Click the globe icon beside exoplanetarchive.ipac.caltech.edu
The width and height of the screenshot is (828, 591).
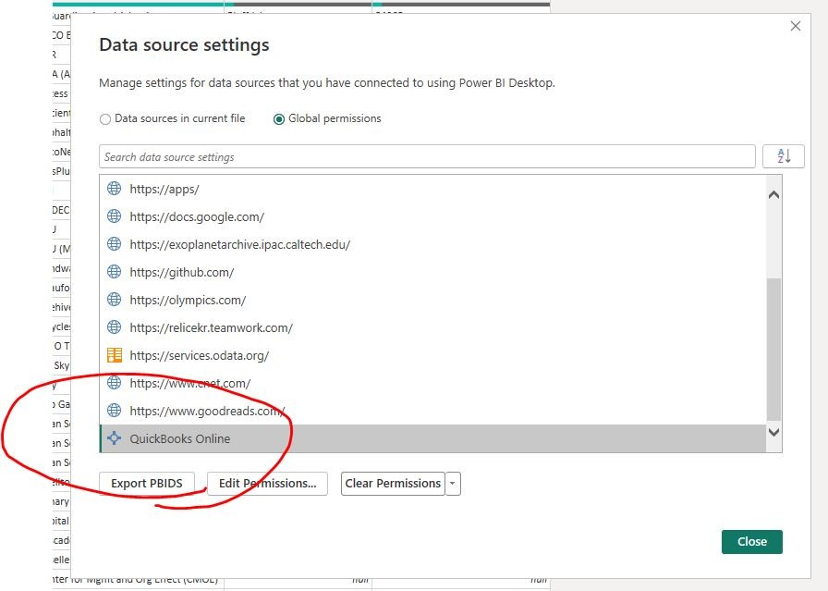[x=114, y=243]
